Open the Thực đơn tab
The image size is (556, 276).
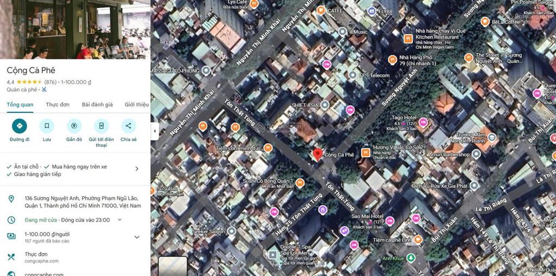pyautogui.click(x=58, y=105)
